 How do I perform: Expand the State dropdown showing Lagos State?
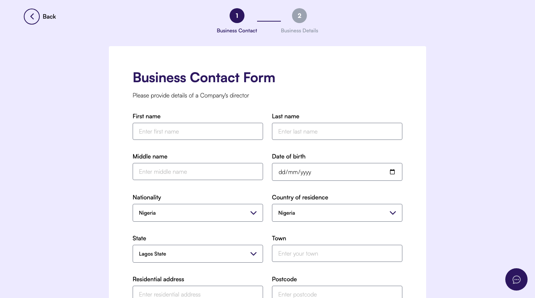pos(198,254)
